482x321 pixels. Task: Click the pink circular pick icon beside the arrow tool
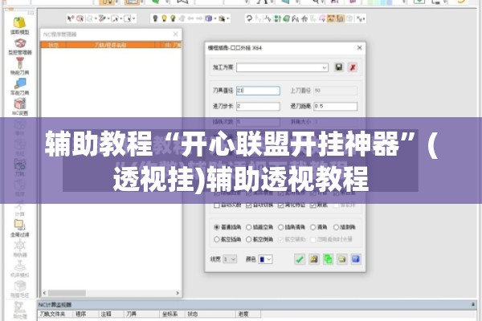pyautogui.click(x=80, y=18)
